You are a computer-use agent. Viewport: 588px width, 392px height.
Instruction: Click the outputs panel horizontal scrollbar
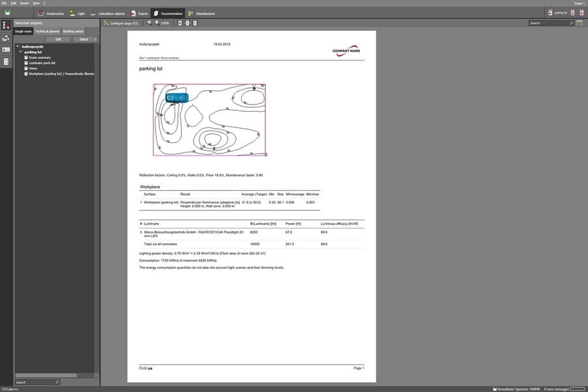[x=46, y=375]
